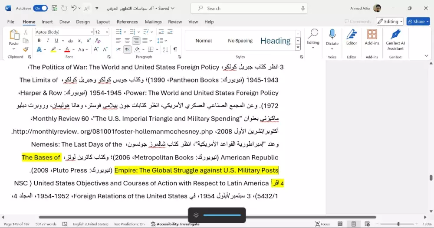
Task: Open the Comments pane button
Action: [358, 21]
